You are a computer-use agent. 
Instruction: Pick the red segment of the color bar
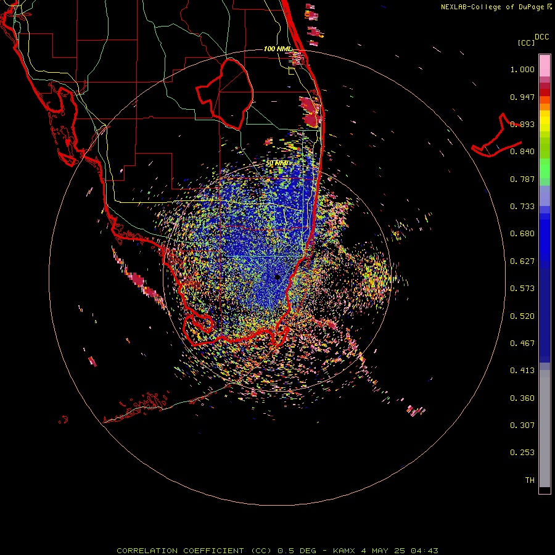545,92
